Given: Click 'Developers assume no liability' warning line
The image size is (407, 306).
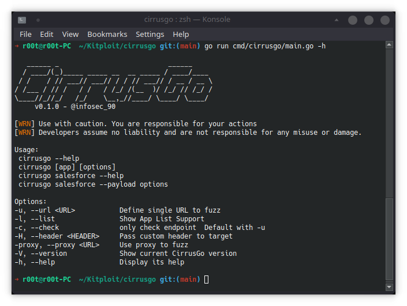Looking at the screenshot, I should pos(188,133).
